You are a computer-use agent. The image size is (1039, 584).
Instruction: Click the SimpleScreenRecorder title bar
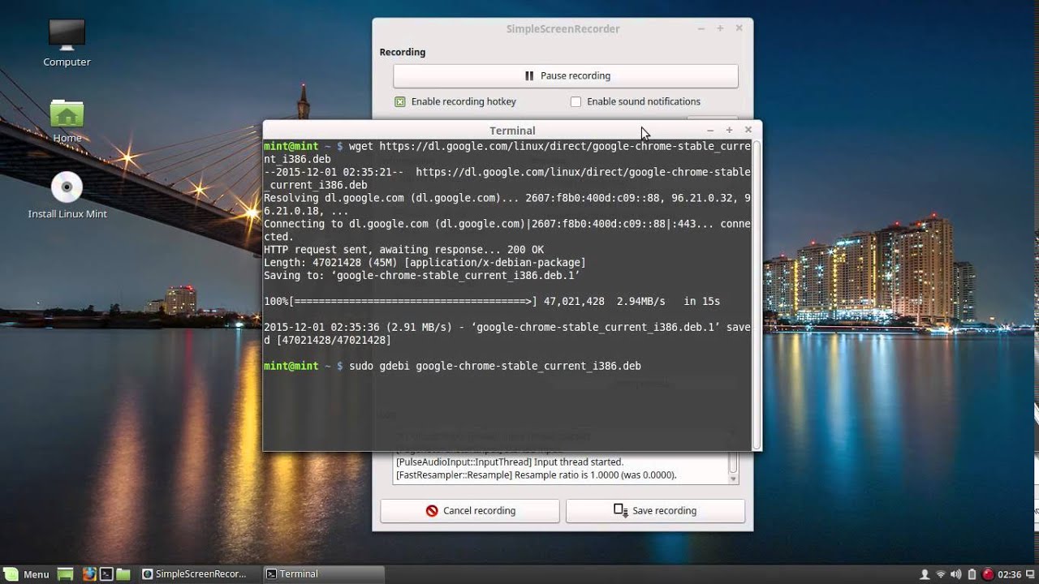click(x=563, y=28)
